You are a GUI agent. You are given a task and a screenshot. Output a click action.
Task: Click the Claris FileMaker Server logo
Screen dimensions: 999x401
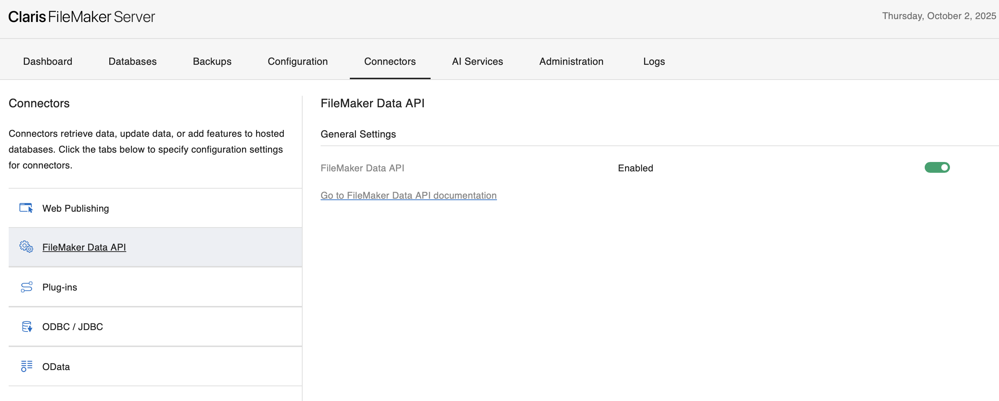tap(82, 17)
